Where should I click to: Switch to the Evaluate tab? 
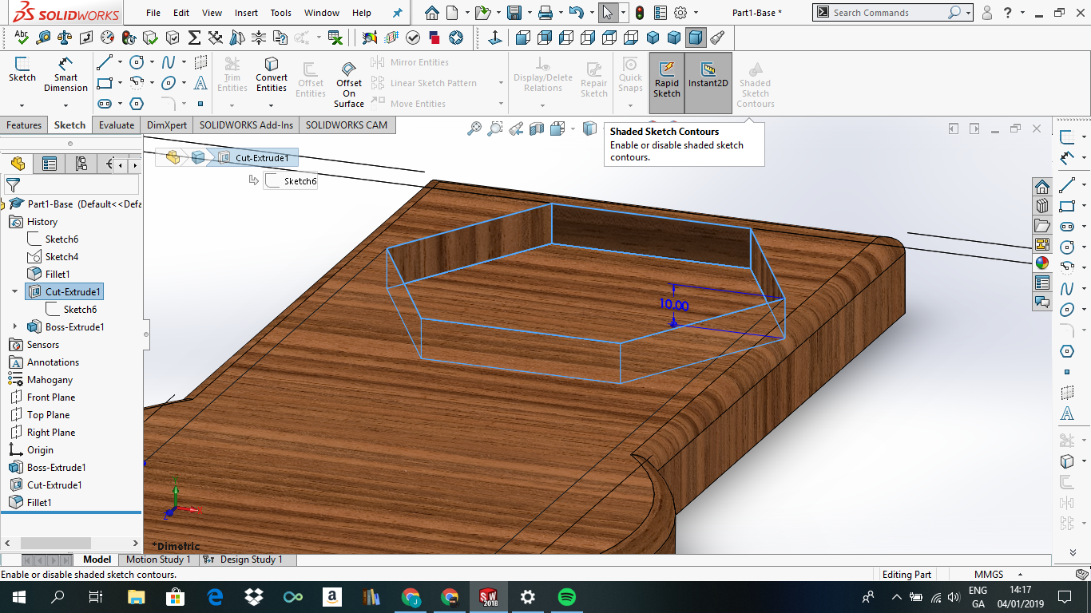click(x=117, y=125)
